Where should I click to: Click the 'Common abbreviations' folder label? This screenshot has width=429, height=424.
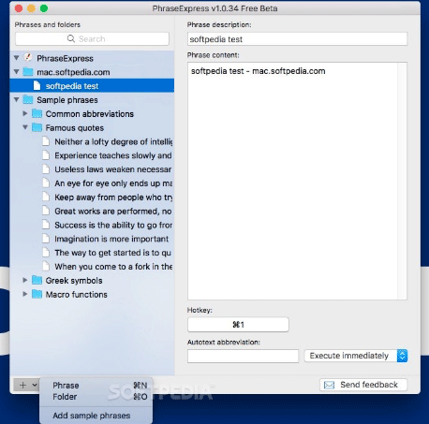(x=90, y=114)
